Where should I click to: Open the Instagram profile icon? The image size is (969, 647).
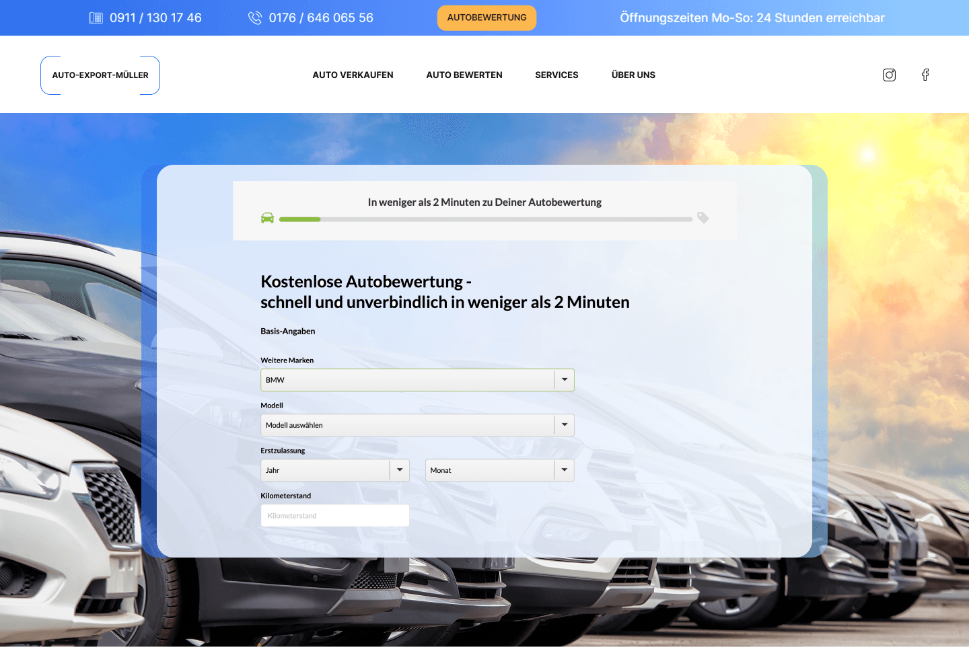[x=889, y=75]
